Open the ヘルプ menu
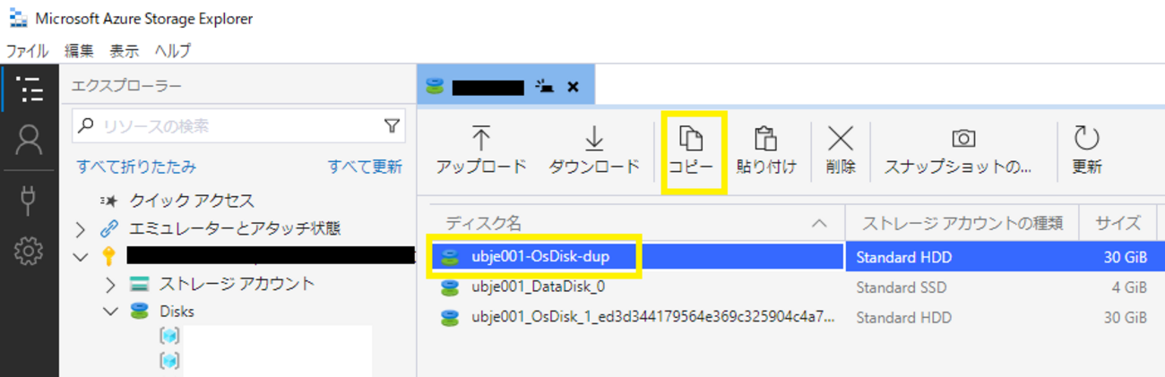 tap(173, 51)
